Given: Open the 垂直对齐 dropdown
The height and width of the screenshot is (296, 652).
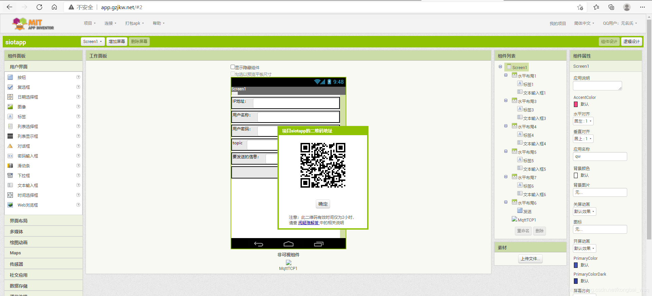Looking at the screenshot, I should [x=583, y=139].
